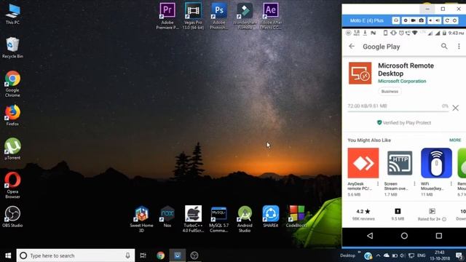Open the Android Studio desktop icon
The height and width of the screenshot is (262, 466).
(x=245, y=218)
